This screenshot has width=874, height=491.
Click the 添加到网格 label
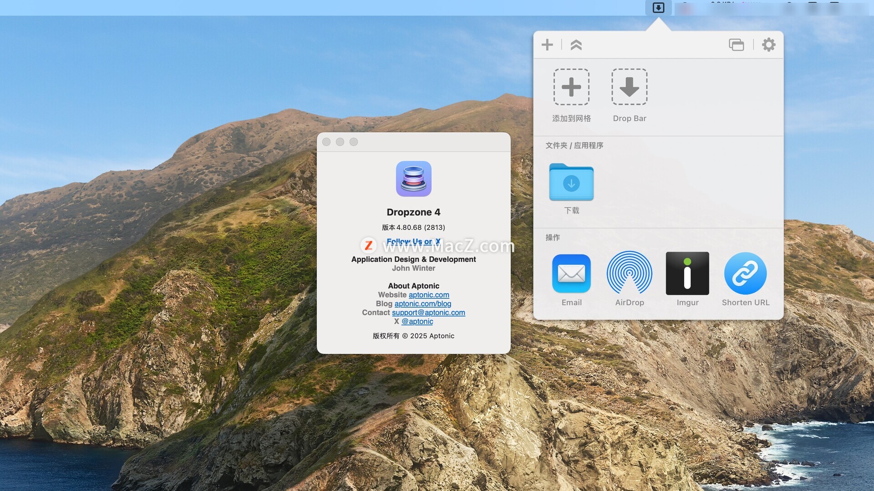click(x=571, y=118)
